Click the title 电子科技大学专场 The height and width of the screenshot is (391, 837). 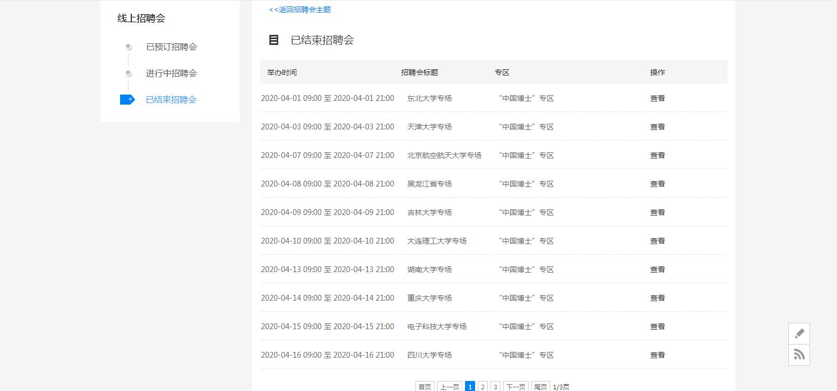point(437,327)
